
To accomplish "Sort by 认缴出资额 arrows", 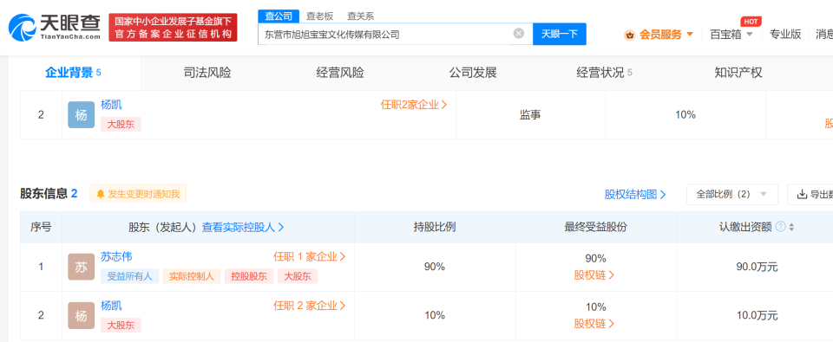I will [x=791, y=227].
